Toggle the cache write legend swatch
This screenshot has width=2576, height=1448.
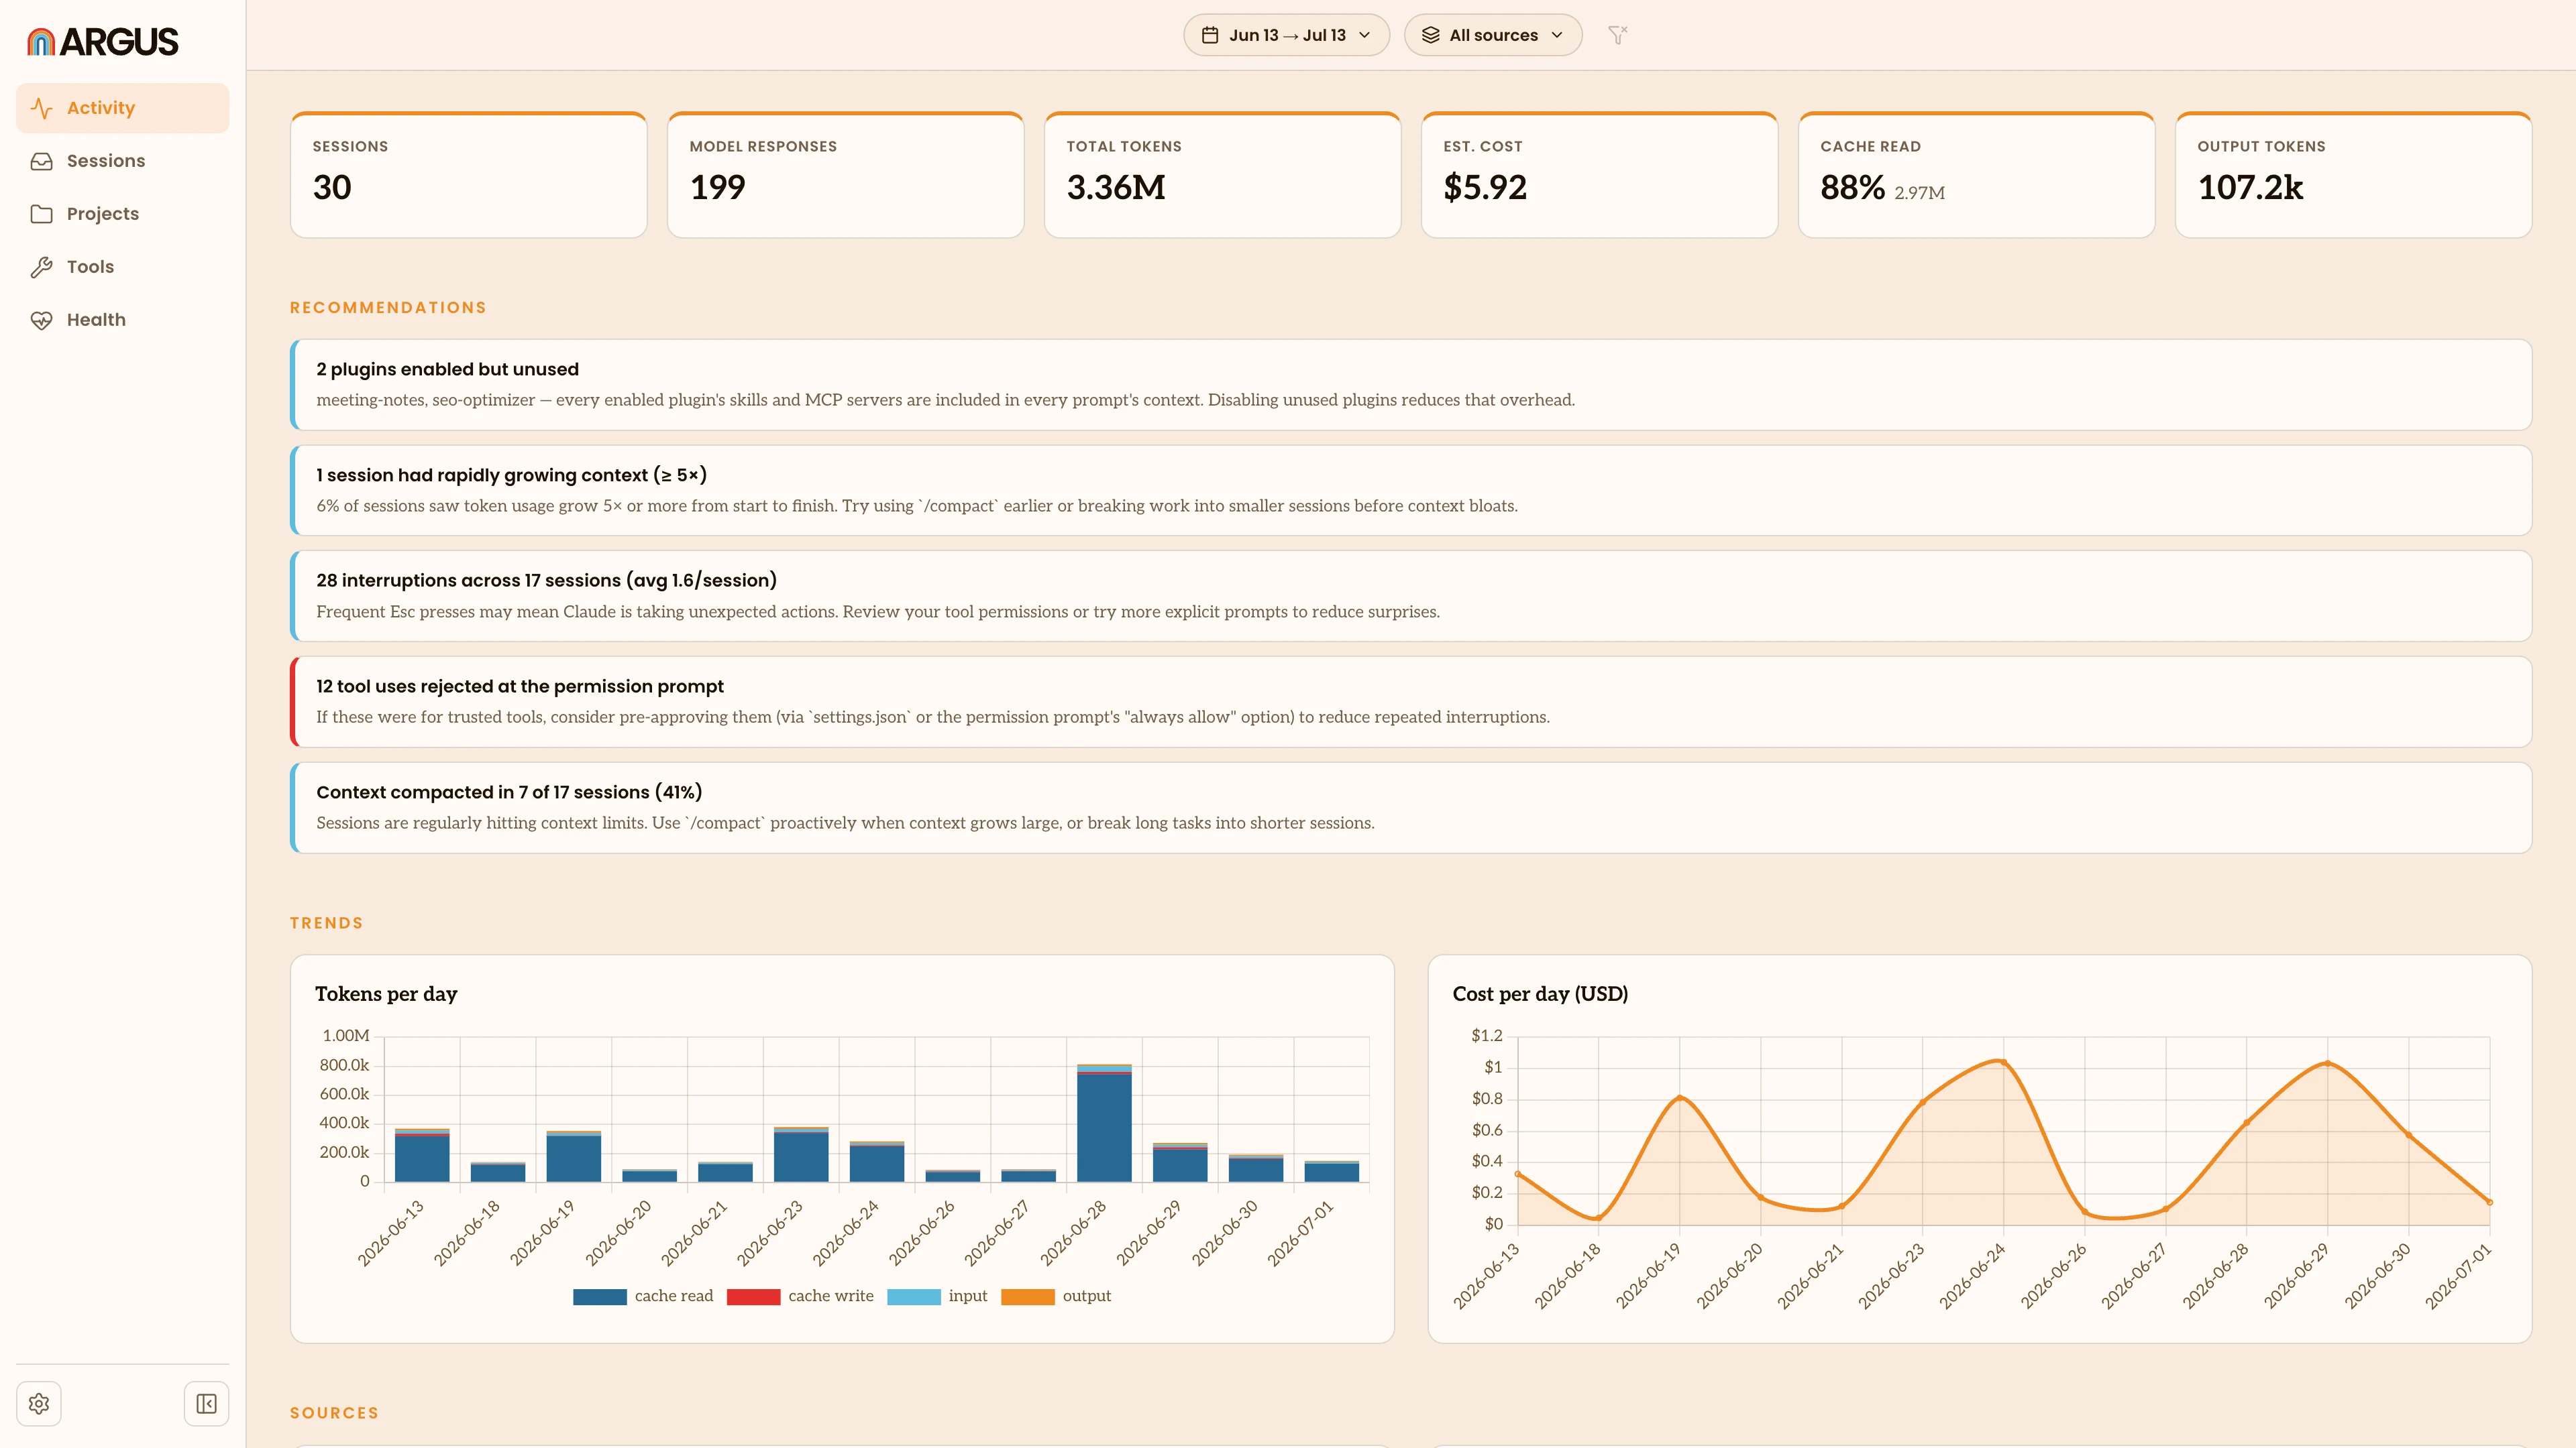pyautogui.click(x=754, y=1297)
